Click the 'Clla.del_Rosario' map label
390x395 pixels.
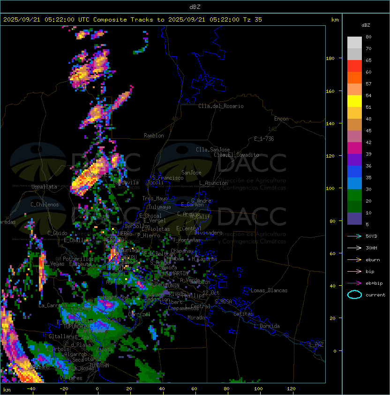(221, 106)
